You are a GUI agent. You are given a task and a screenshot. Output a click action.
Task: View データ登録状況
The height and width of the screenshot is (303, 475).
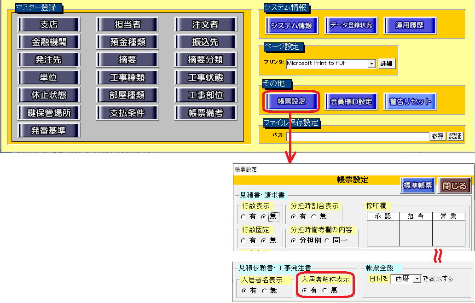pos(351,26)
